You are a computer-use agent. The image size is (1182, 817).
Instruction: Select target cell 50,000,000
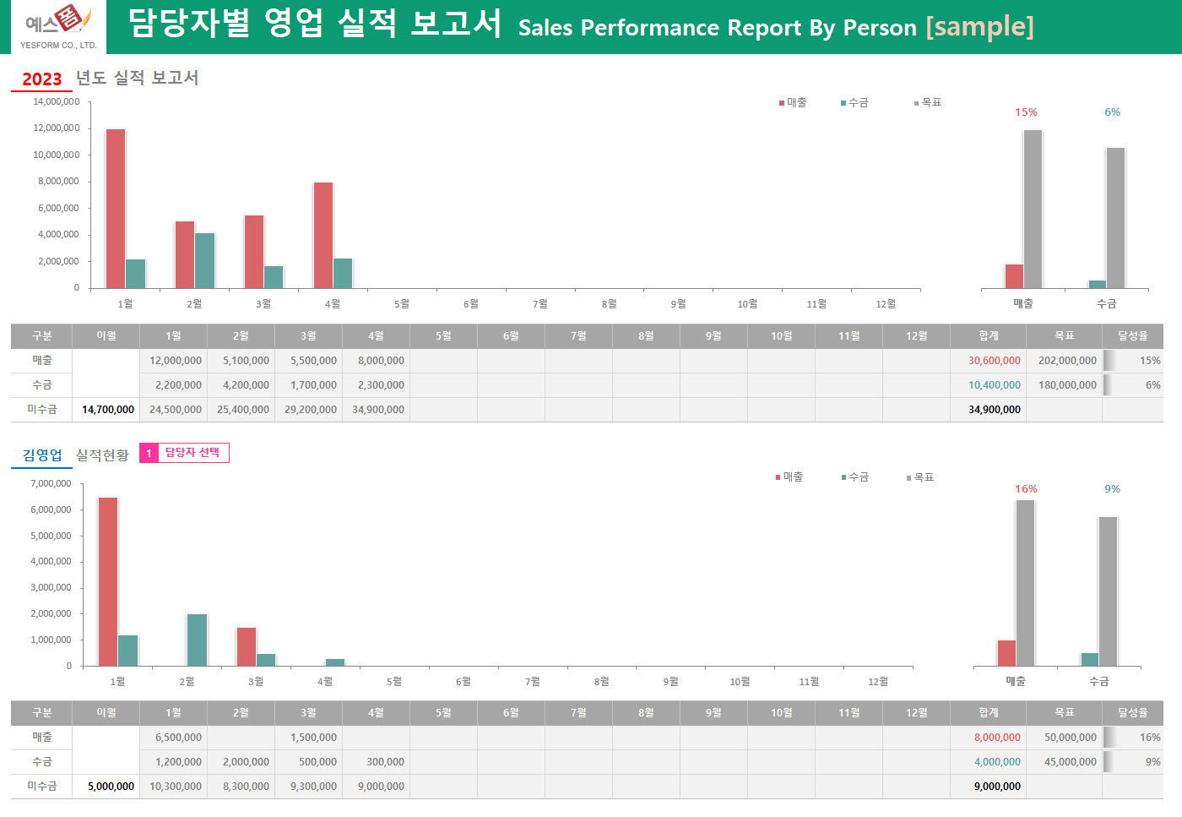[1064, 738]
